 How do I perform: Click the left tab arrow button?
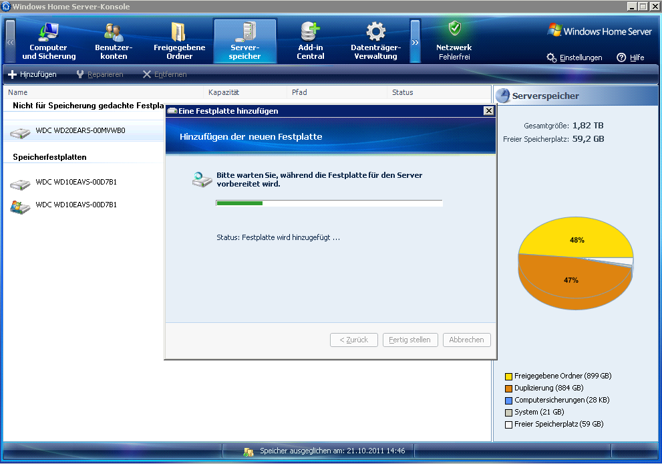coord(10,41)
